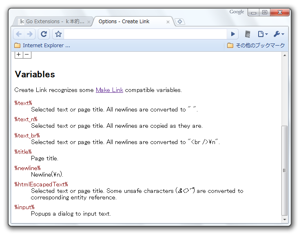Click scrollbar up arrow
Image resolution: width=301 pixels, height=236 pixels.
pos(285,55)
